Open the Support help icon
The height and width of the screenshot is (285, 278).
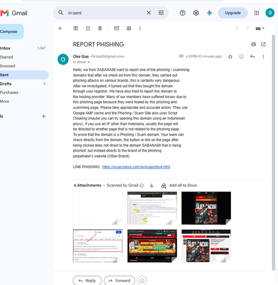182,13
